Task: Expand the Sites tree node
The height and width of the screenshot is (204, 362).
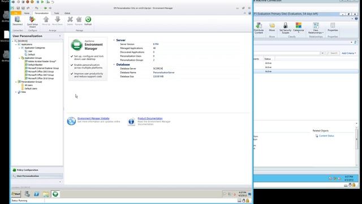Action: 16,92
